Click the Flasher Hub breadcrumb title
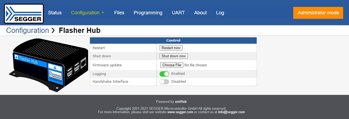The width and height of the screenshot is (349, 119). click(80, 30)
